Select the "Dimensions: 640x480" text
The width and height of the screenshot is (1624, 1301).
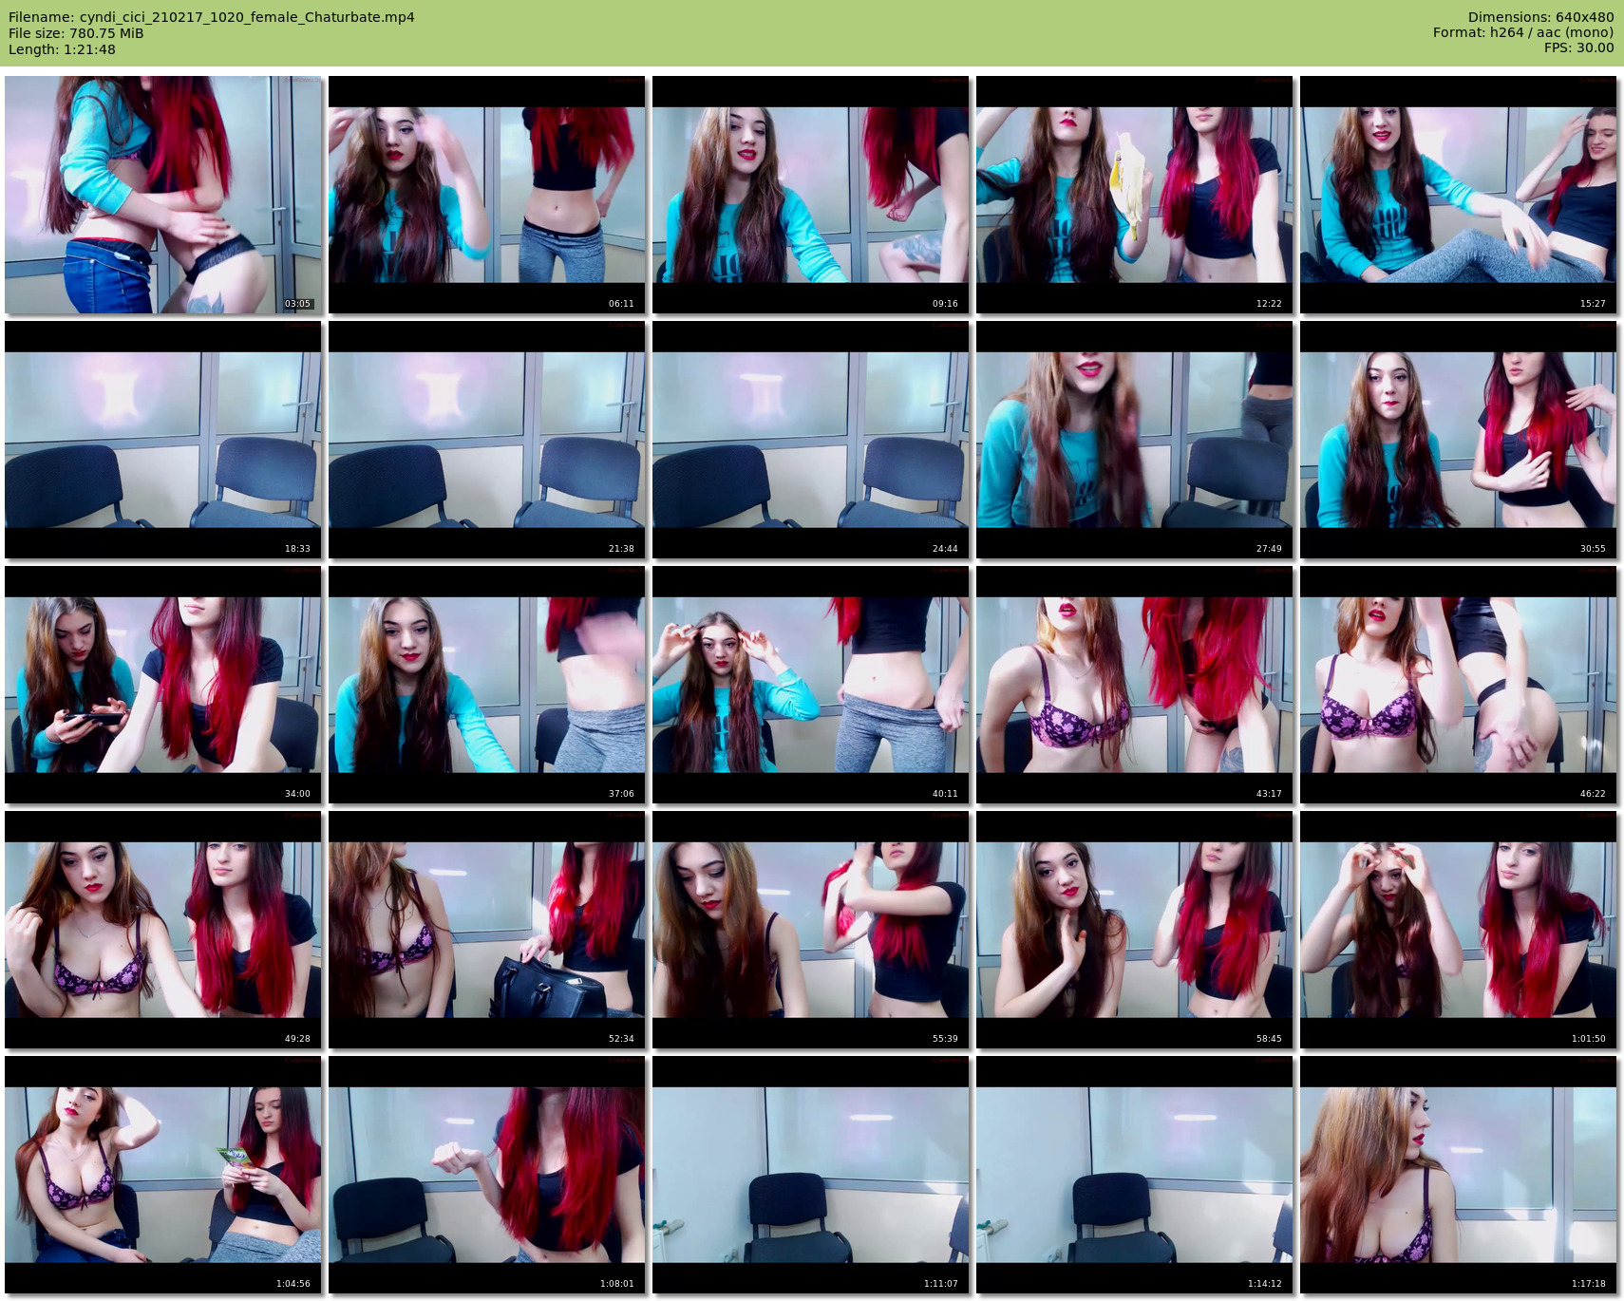1540,17
